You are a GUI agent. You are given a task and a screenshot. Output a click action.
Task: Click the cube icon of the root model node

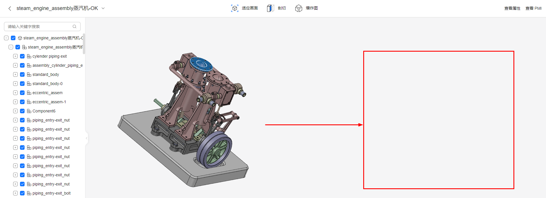[20, 38]
